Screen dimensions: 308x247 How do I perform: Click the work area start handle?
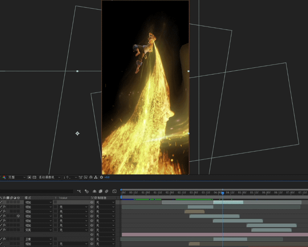[121, 197]
